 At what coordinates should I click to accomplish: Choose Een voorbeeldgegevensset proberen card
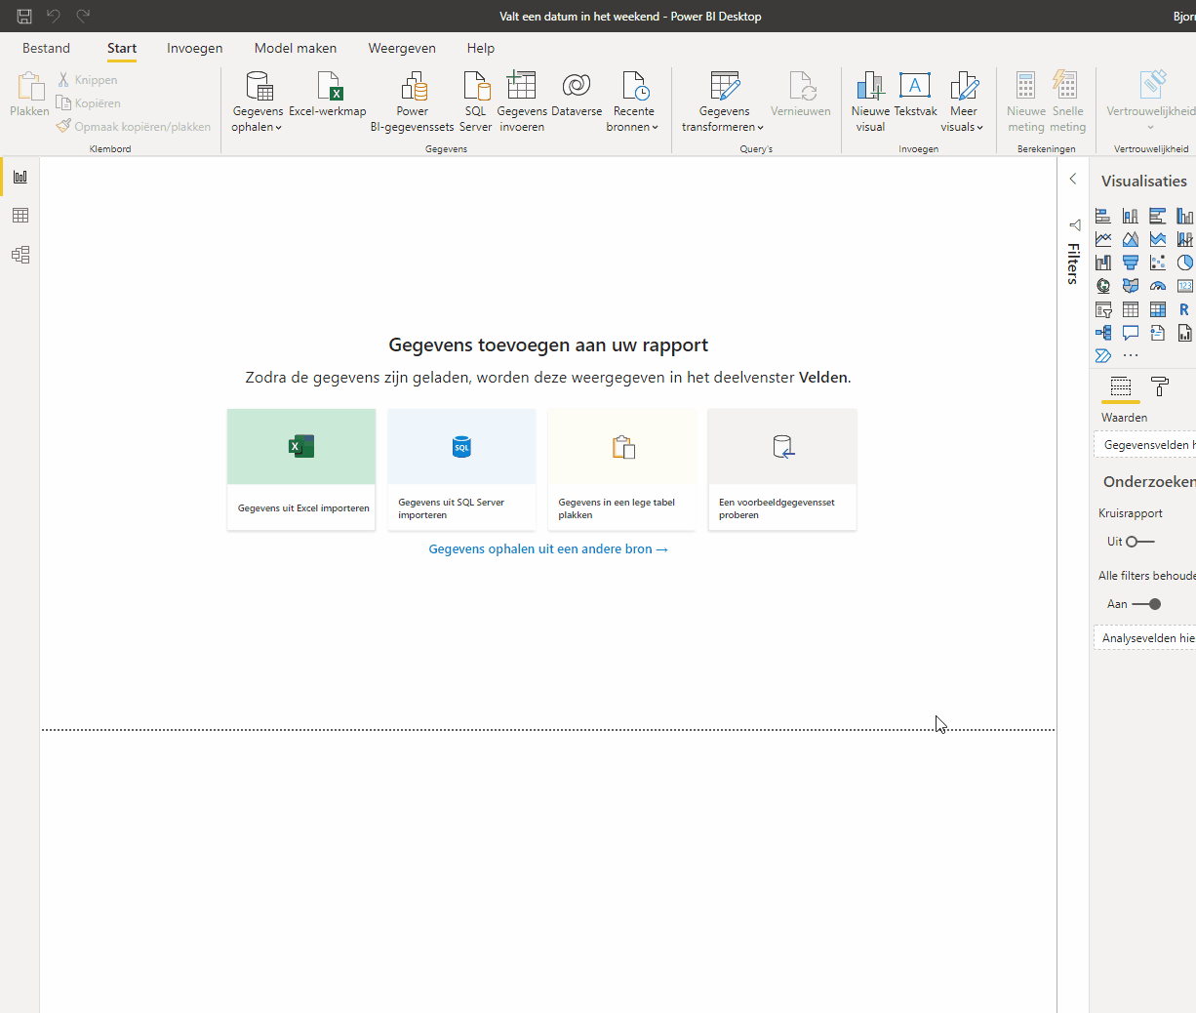[x=782, y=469]
